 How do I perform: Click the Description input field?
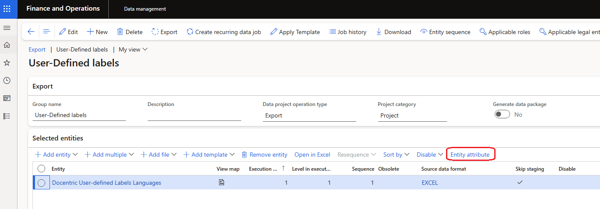click(x=194, y=115)
